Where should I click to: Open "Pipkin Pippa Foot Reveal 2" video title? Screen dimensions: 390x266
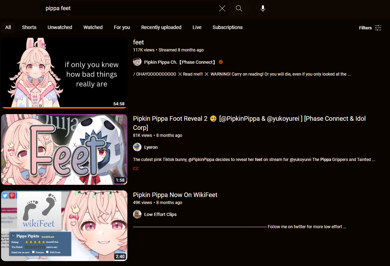point(249,123)
